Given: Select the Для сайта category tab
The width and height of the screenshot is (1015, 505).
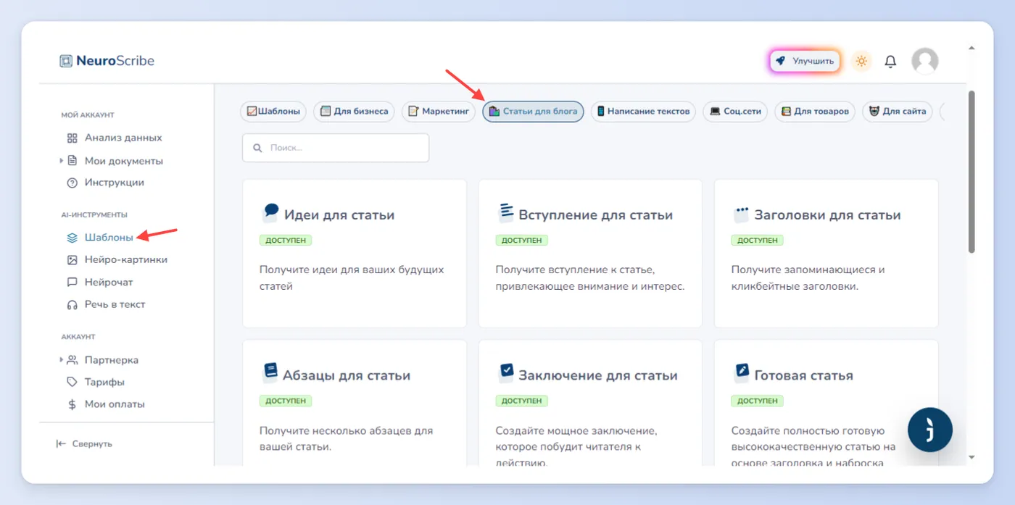Looking at the screenshot, I should pyautogui.click(x=898, y=112).
